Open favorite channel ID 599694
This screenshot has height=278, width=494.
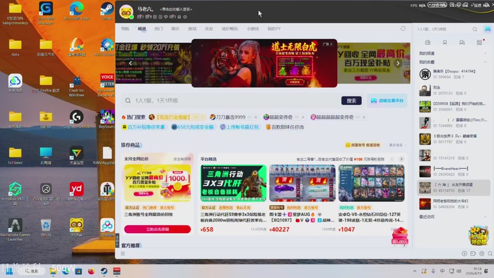coord(454,74)
